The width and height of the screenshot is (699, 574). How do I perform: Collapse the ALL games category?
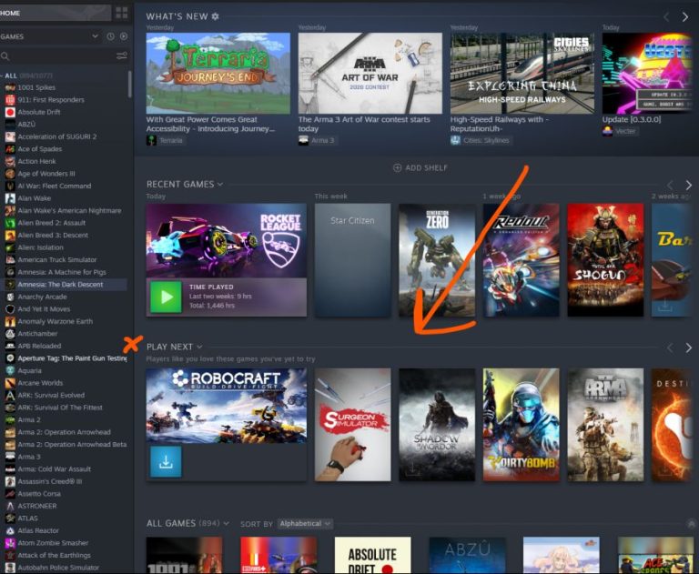pyautogui.click(x=2, y=76)
